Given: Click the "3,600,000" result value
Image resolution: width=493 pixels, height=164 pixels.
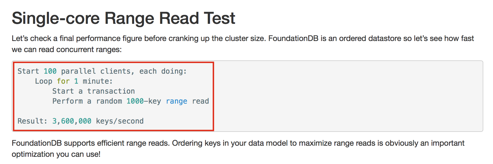Looking at the screenshot, I should point(72,121).
